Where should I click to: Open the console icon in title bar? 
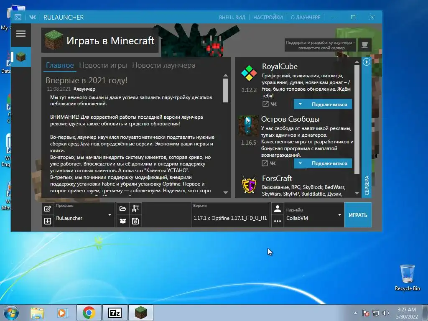click(18, 18)
